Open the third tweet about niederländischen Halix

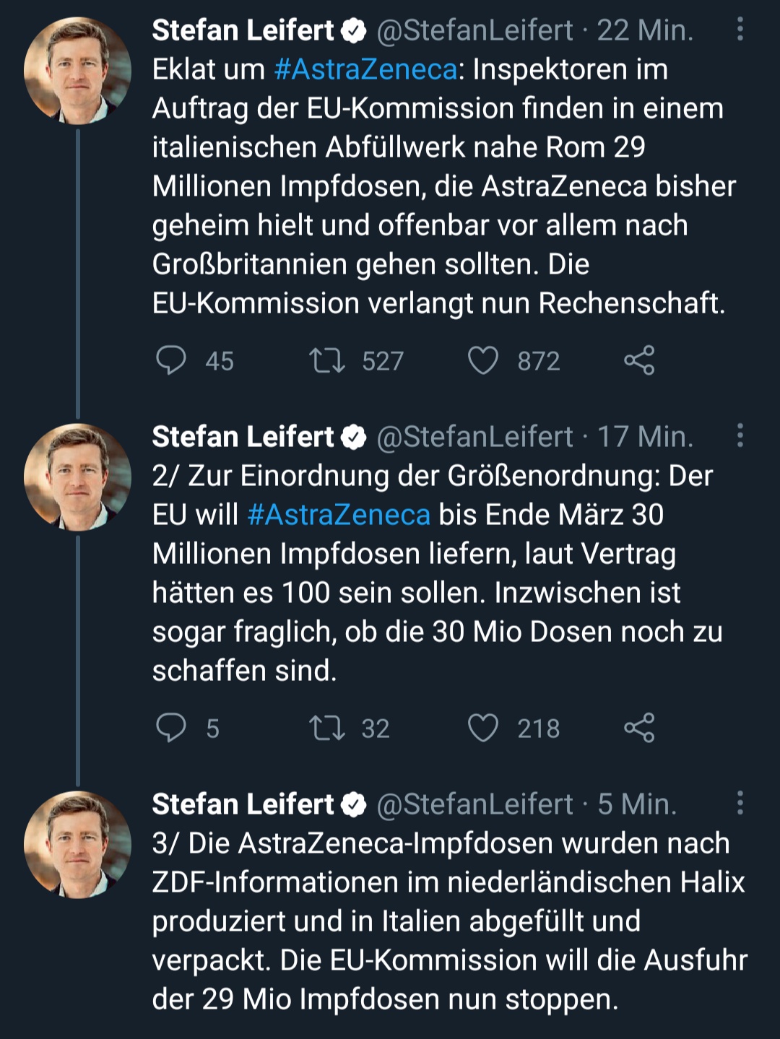pyautogui.click(x=448, y=921)
